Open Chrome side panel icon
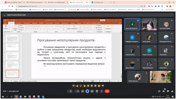 (167, 6)
